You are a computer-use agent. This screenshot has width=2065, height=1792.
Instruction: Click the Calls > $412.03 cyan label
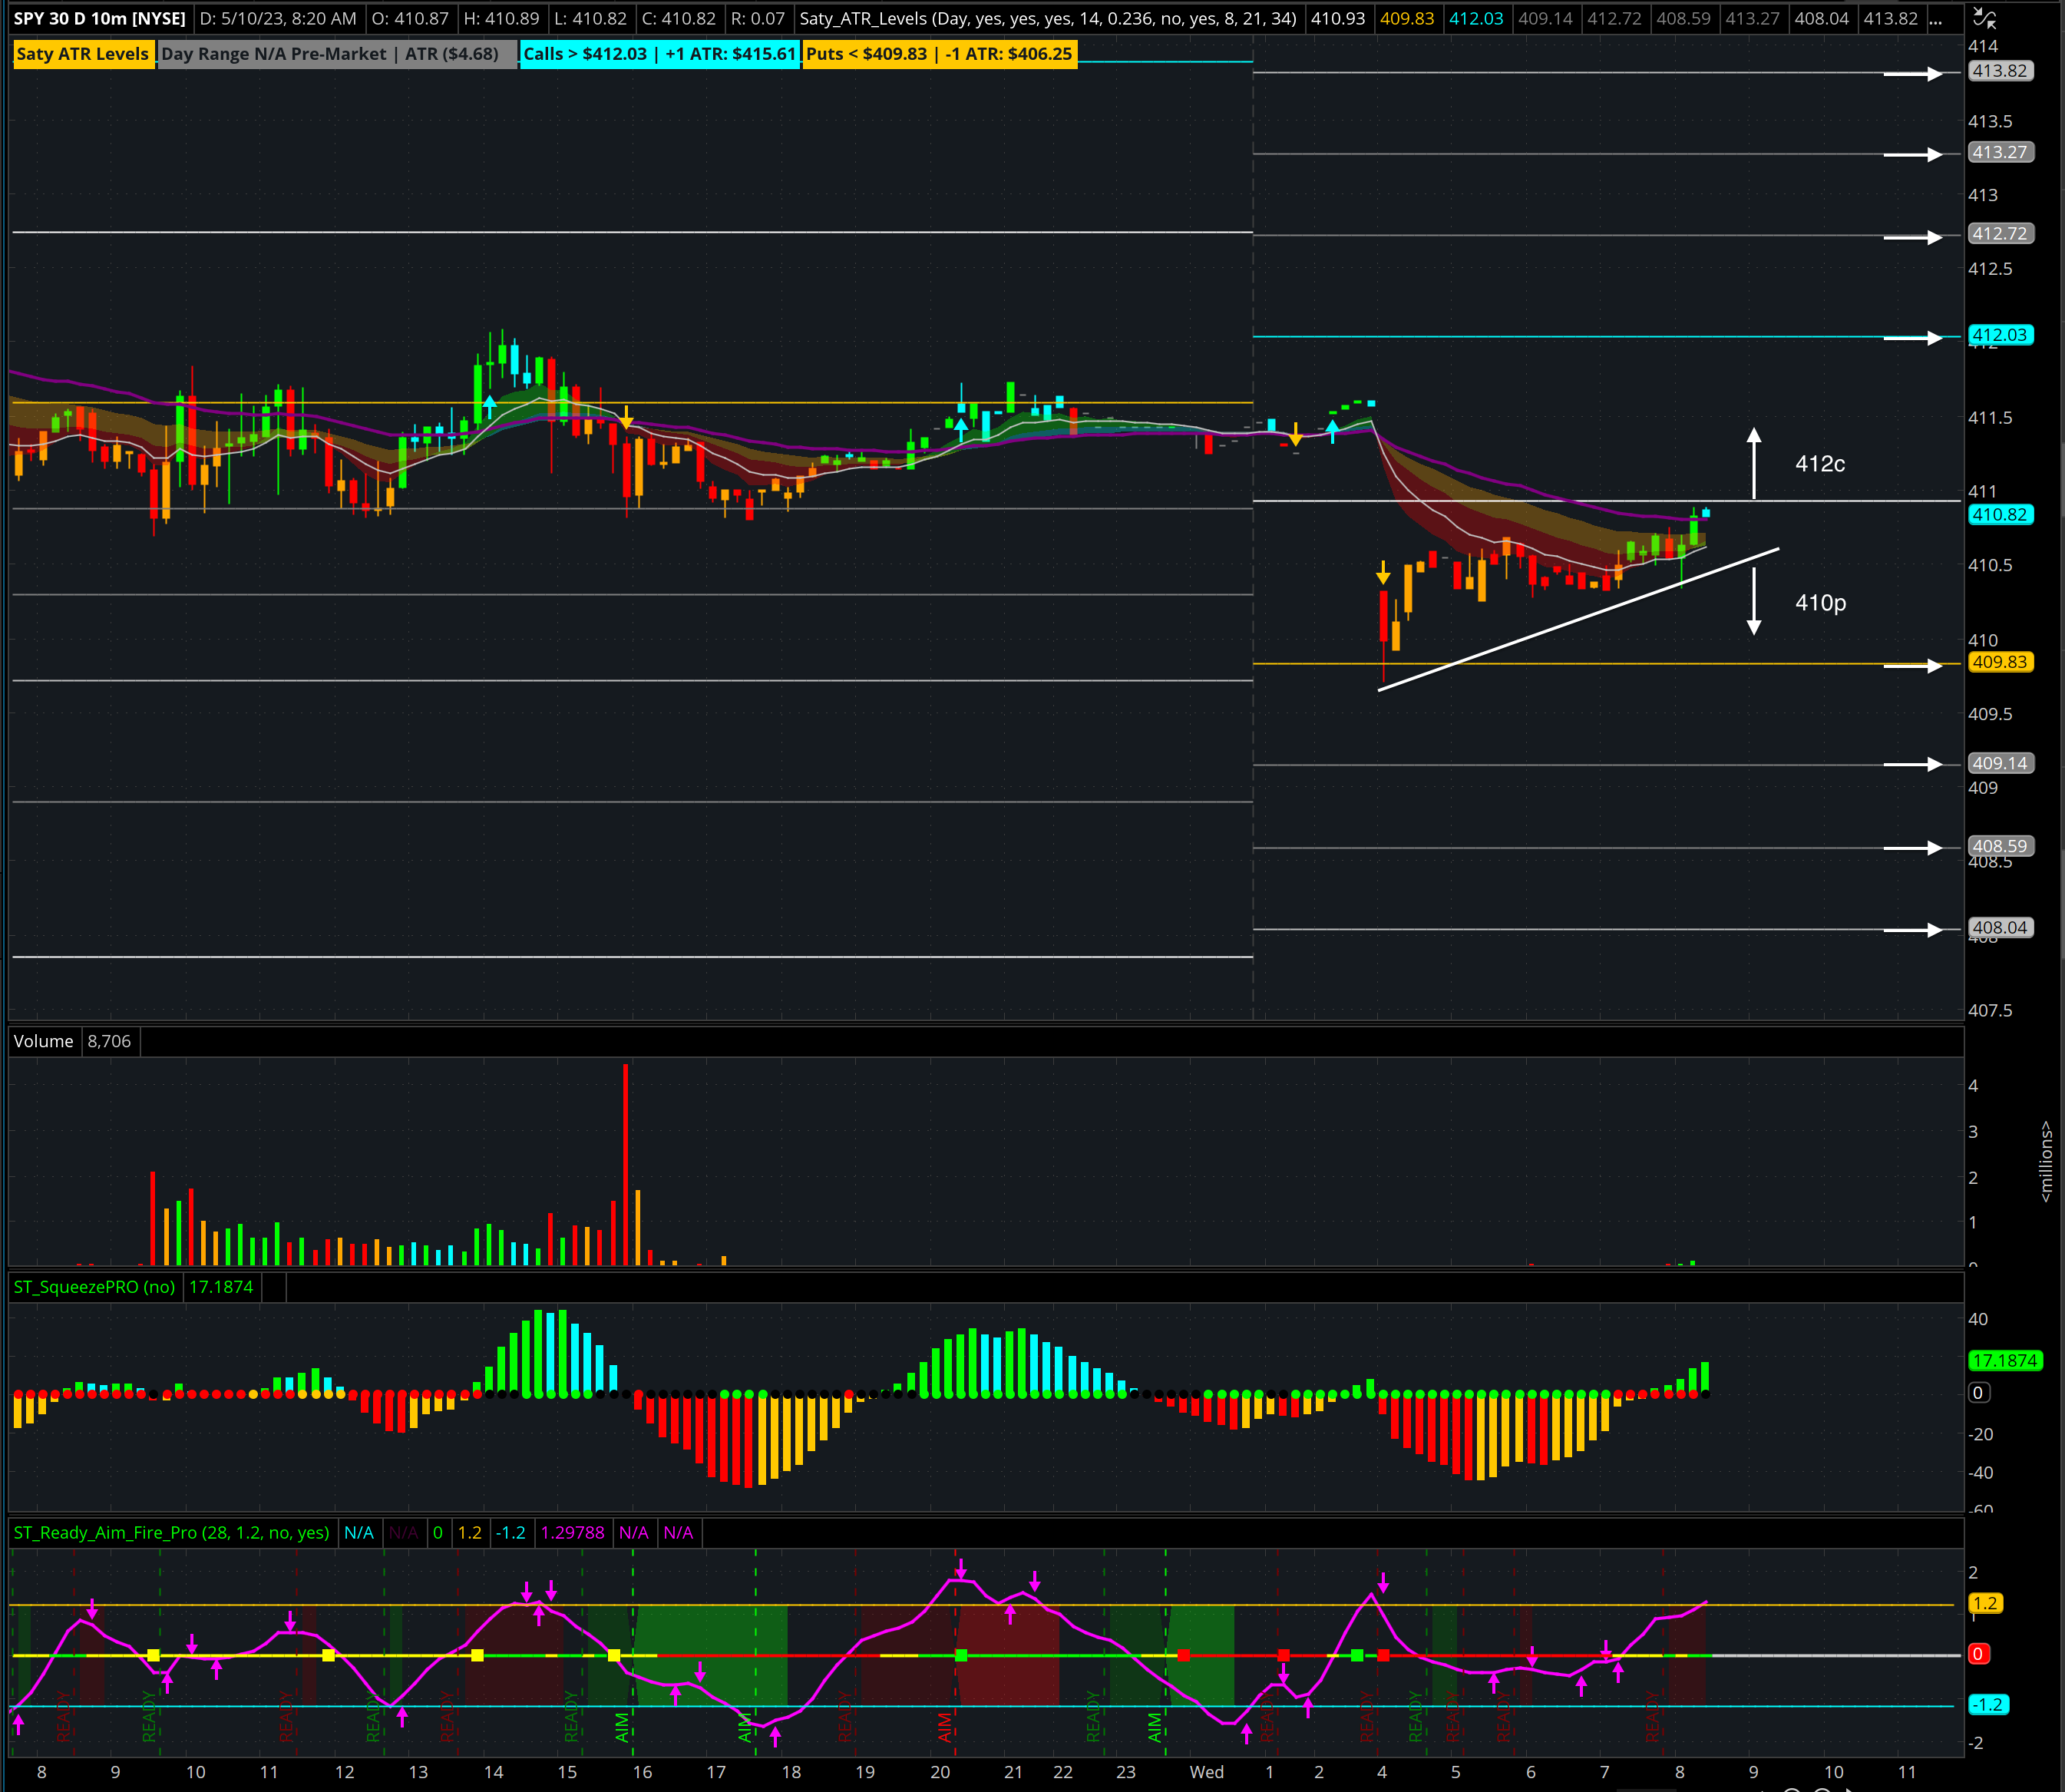click(659, 54)
